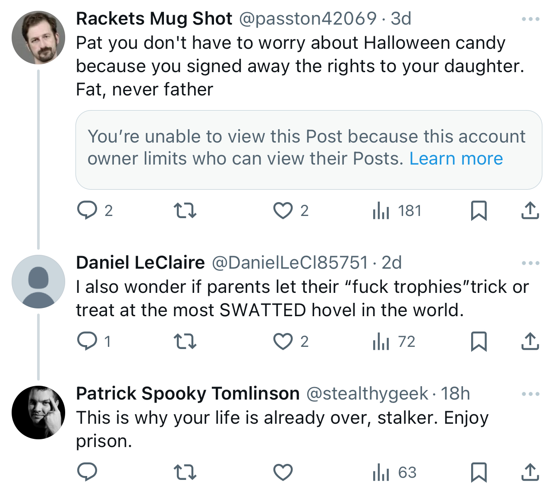Open more options for Patrick Spooky Tomlinson post

(x=530, y=394)
